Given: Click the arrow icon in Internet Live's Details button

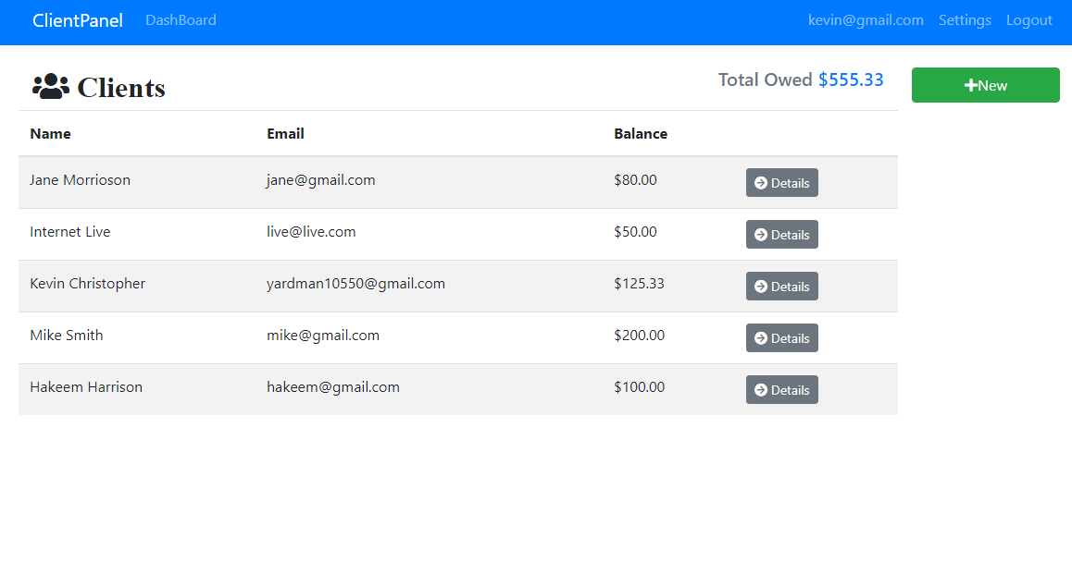Looking at the screenshot, I should pyautogui.click(x=761, y=234).
